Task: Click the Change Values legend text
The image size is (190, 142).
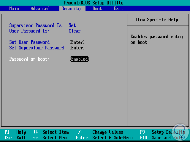Action: (x=108, y=132)
